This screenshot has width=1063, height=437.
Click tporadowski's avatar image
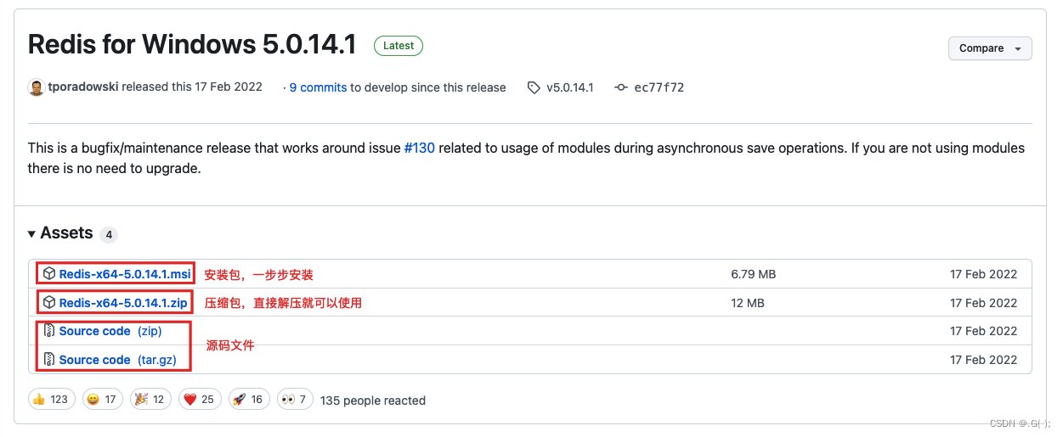click(x=37, y=87)
